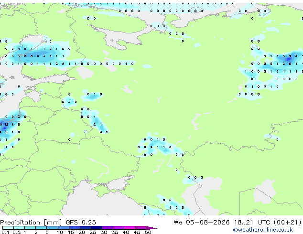Click the '0.5' legend scale label
This screenshot has width=303, height=234.
coord(16,232)
